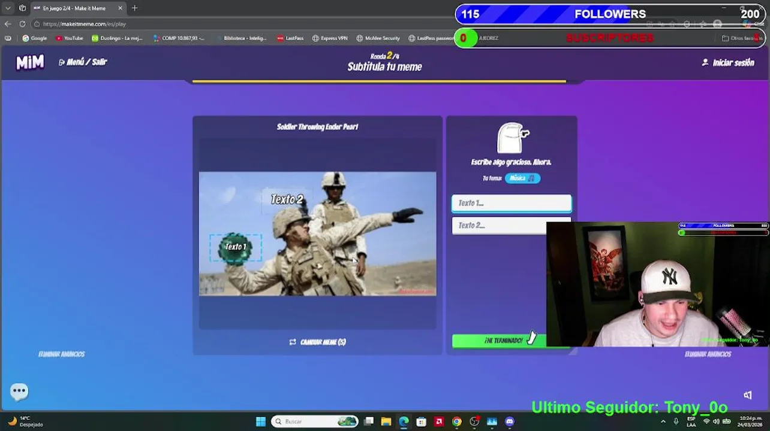Click the taskbar Buscar search box

315,421
